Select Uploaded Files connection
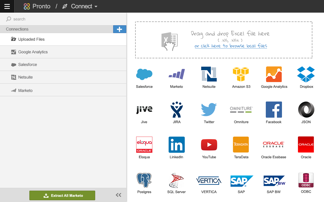Viewport: 324px width, 202px height. click(x=63, y=39)
